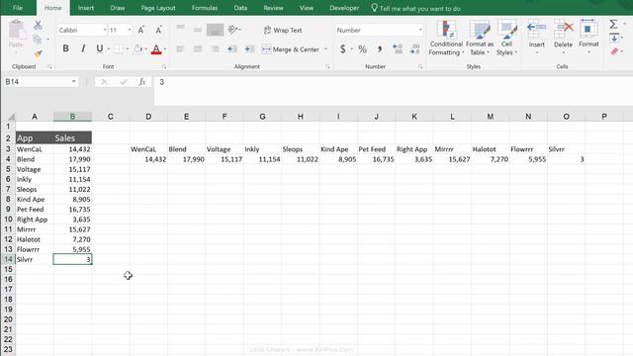The image size is (633, 356).
Task: Click Merge & Center button
Action: [291, 49]
